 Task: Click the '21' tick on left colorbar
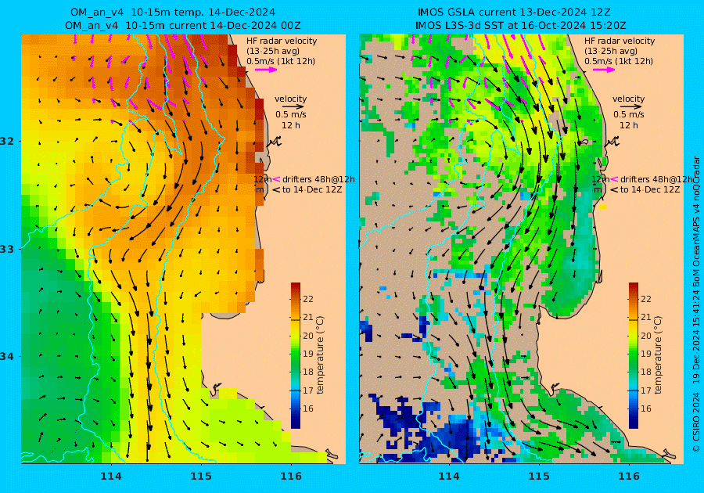[308, 318]
